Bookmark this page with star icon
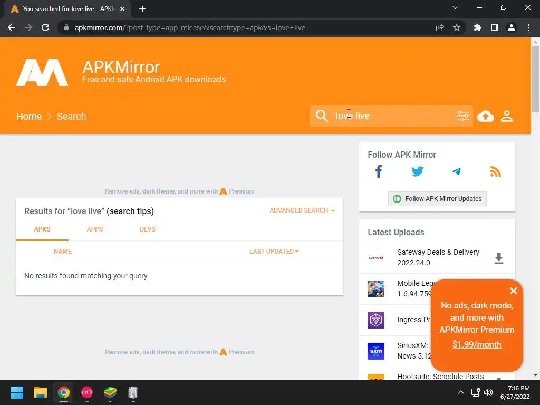The width and height of the screenshot is (540, 405). pyautogui.click(x=457, y=27)
